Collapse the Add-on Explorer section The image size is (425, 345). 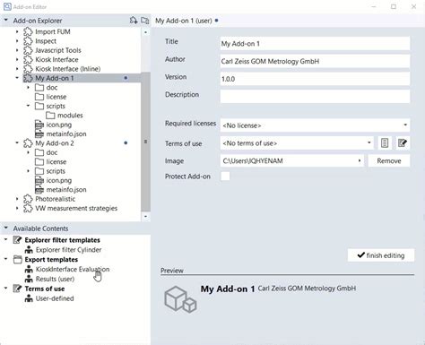[x=5, y=21]
